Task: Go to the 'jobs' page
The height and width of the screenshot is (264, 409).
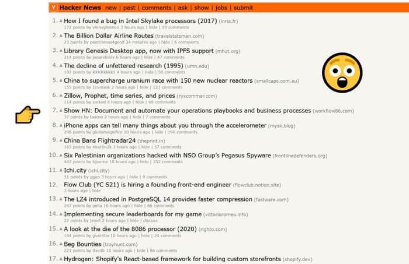Action: [x=221, y=8]
